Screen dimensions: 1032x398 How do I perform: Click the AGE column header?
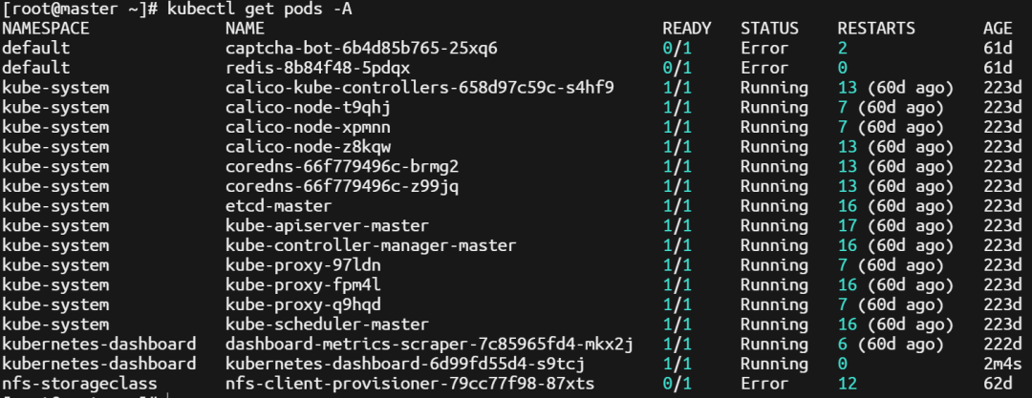point(998,29)
